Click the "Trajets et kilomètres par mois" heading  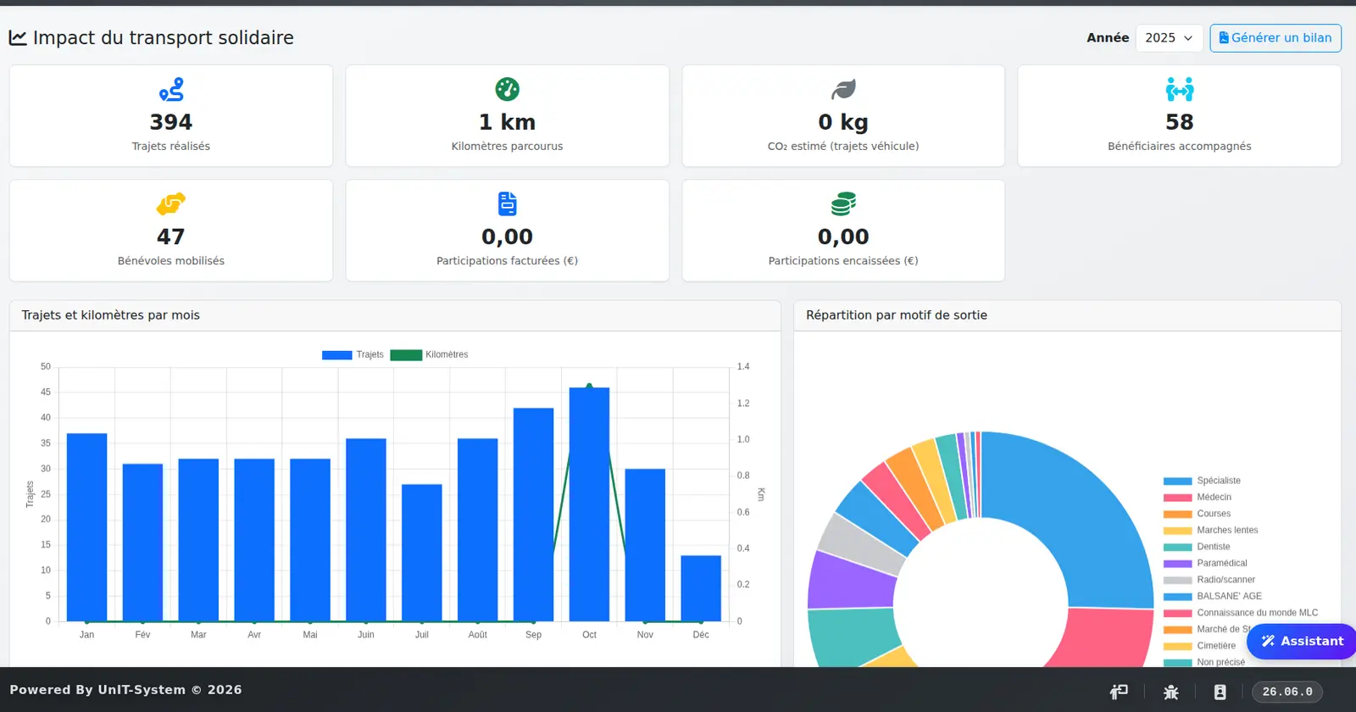pos(111,315)
